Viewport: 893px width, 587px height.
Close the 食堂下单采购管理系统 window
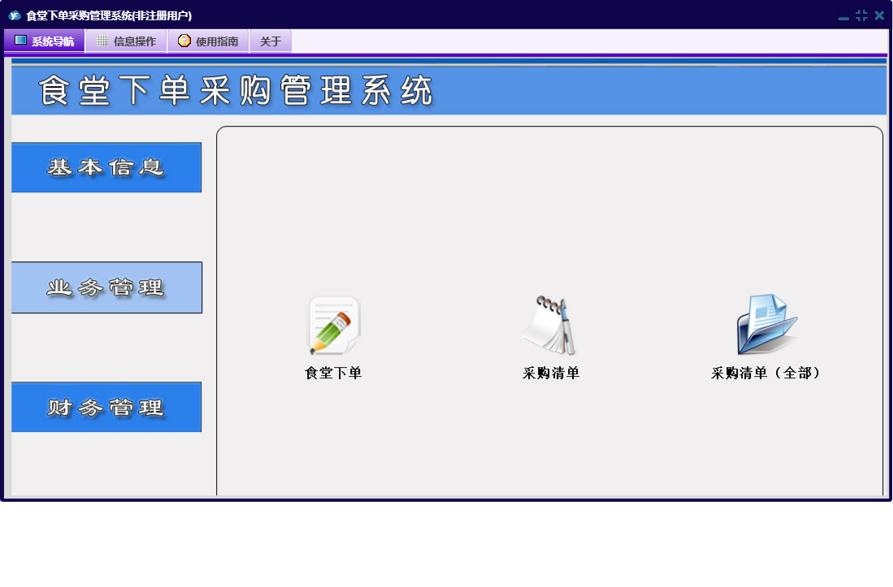879,15
